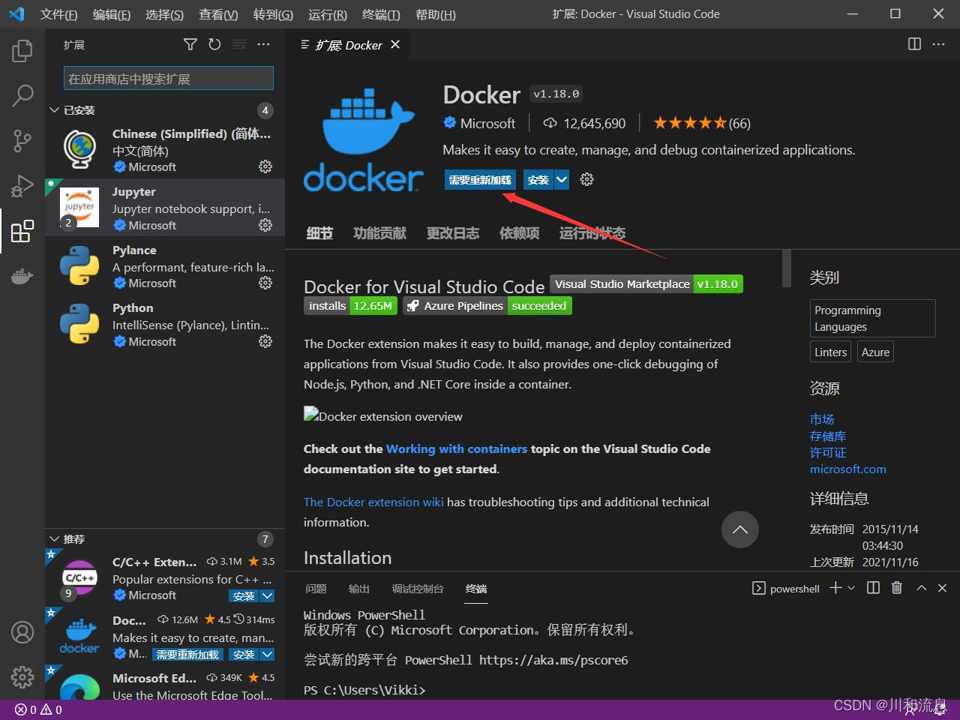Click the filter extensions funnel icon
This screenshot has width=960, height=720.
(x=190, y=45)
